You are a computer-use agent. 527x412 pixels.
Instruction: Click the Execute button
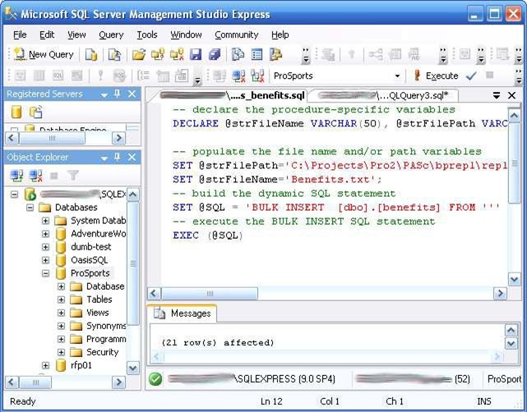coord(436,76)
